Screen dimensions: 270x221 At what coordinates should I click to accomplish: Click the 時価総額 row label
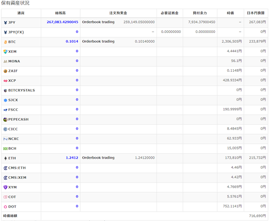point(10,216)
